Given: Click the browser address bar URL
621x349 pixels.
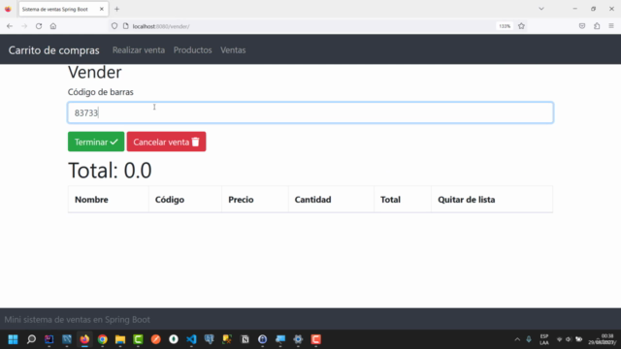Looking at the screenshot, I should tap(161, 26).
